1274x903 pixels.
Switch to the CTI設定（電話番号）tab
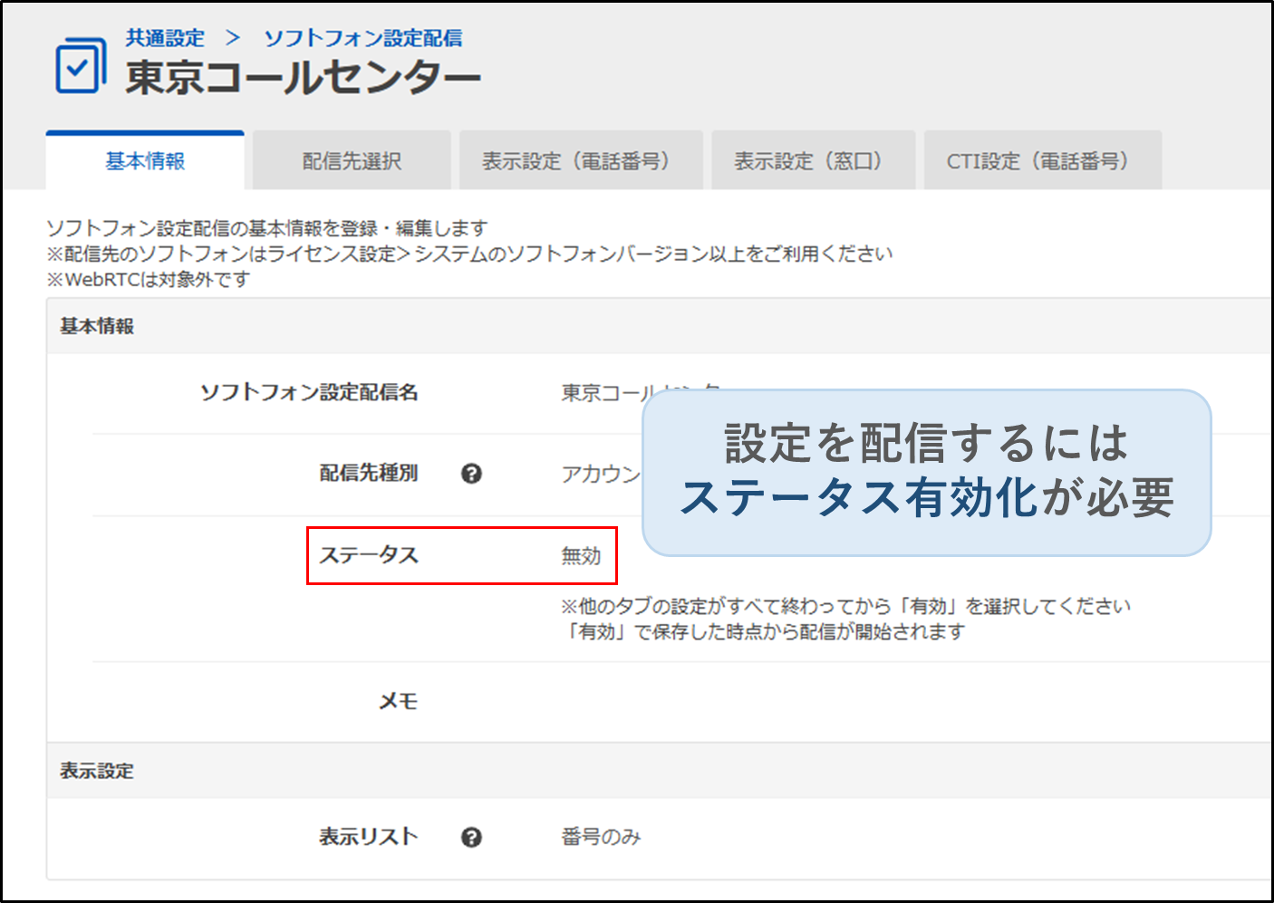pyautogui.click(x=1042, y=161)
